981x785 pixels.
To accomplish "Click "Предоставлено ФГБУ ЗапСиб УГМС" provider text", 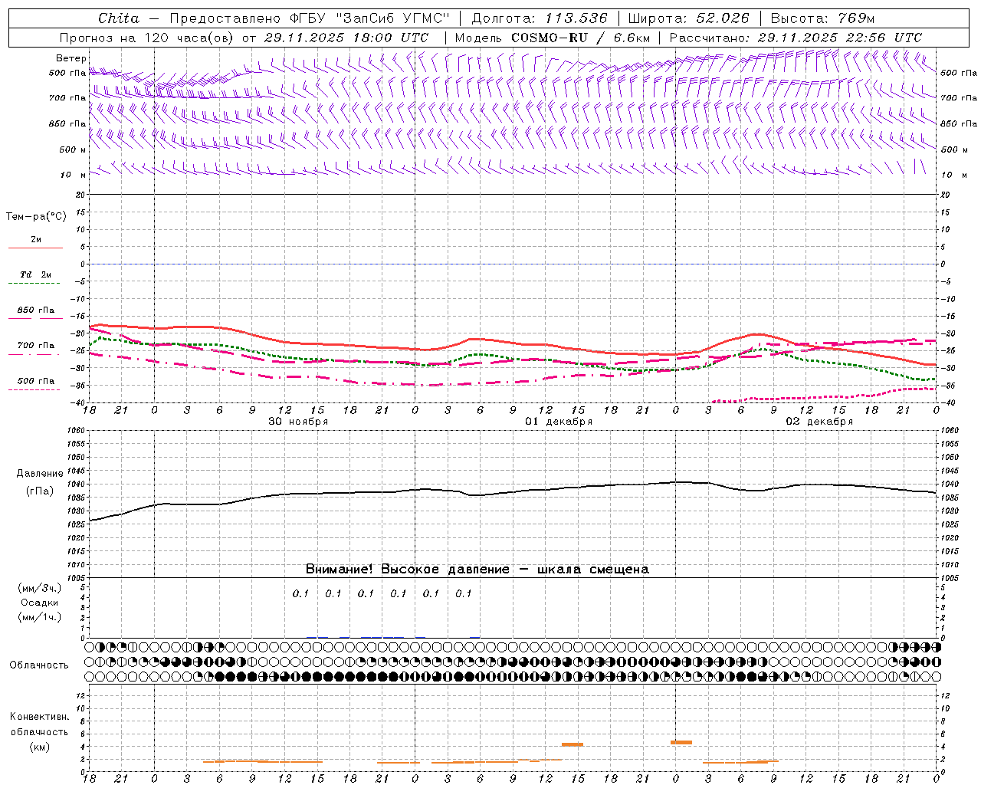I will (x=309, y=18).
